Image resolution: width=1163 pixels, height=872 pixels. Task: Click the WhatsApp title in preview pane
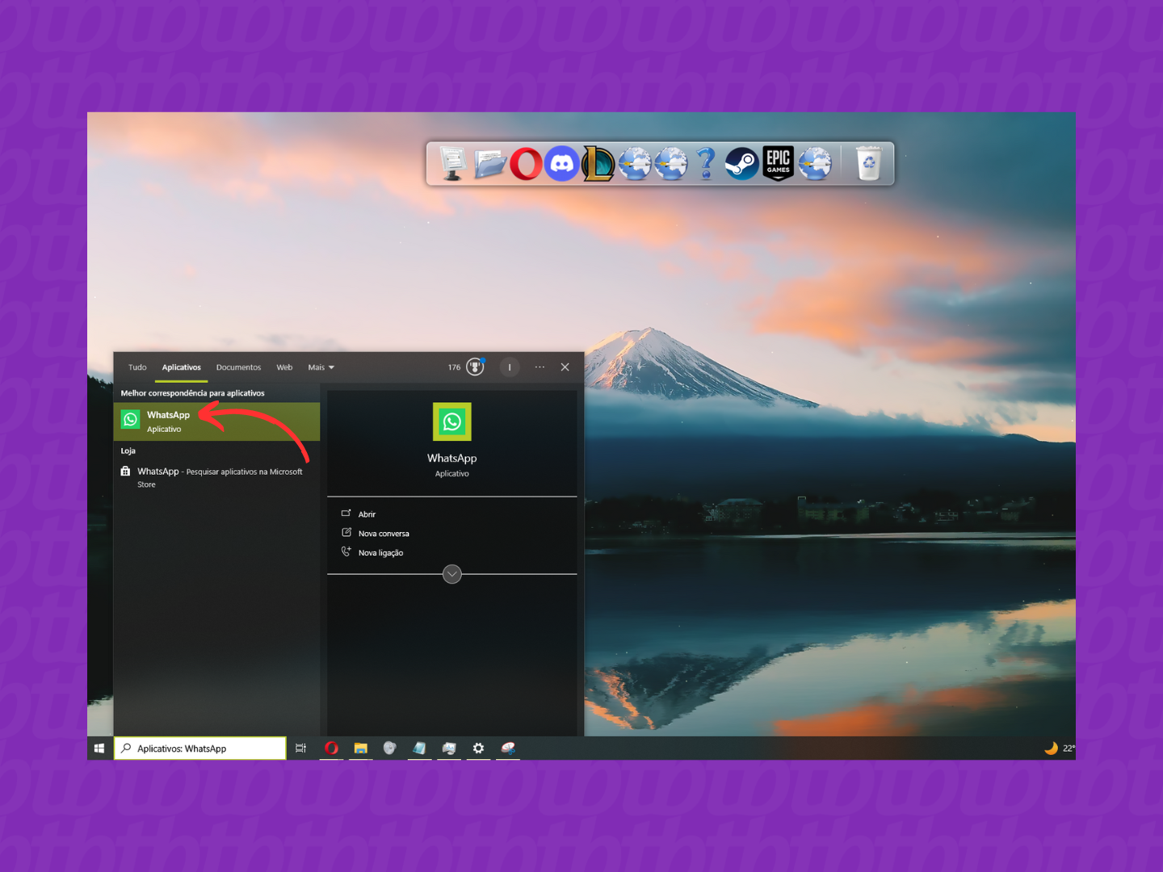tap(452, 458)
